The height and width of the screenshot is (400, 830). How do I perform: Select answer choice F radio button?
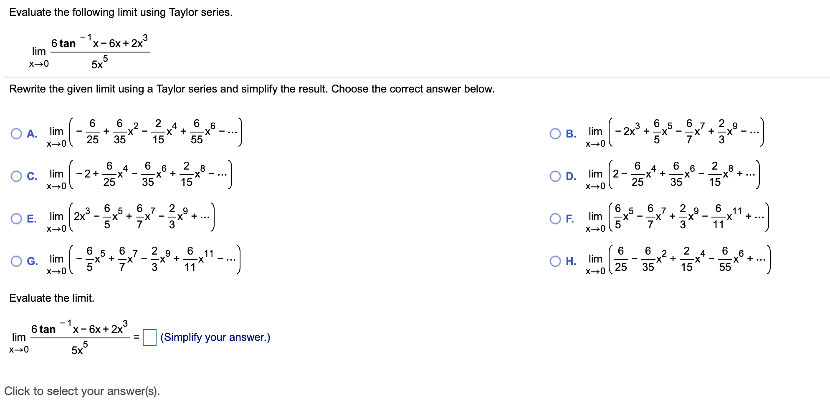(555, 219)
